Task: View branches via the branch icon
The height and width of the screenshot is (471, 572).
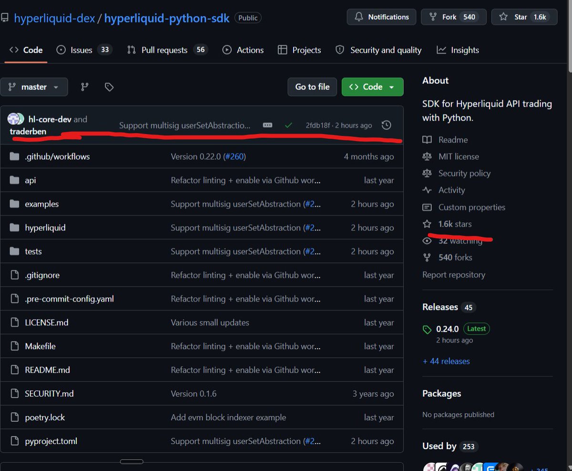Action: [x=85, y=87]
